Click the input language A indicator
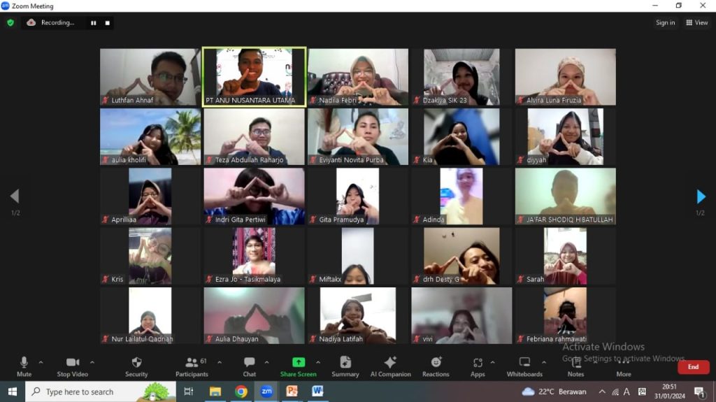The image size is (716, 402). [x=627, y=392]
